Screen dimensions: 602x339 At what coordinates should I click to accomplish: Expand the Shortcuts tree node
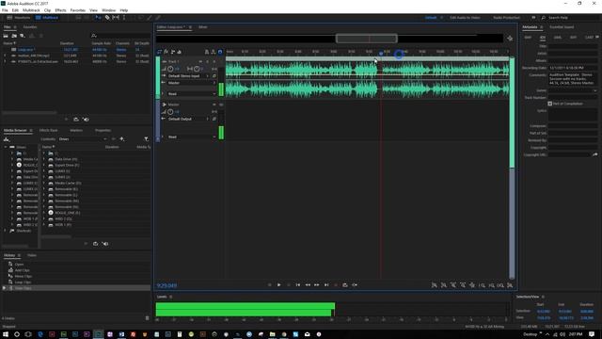pos(6,231)
